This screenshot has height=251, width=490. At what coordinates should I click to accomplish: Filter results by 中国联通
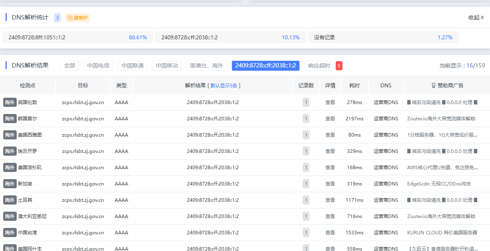click(x=132, y=66)
